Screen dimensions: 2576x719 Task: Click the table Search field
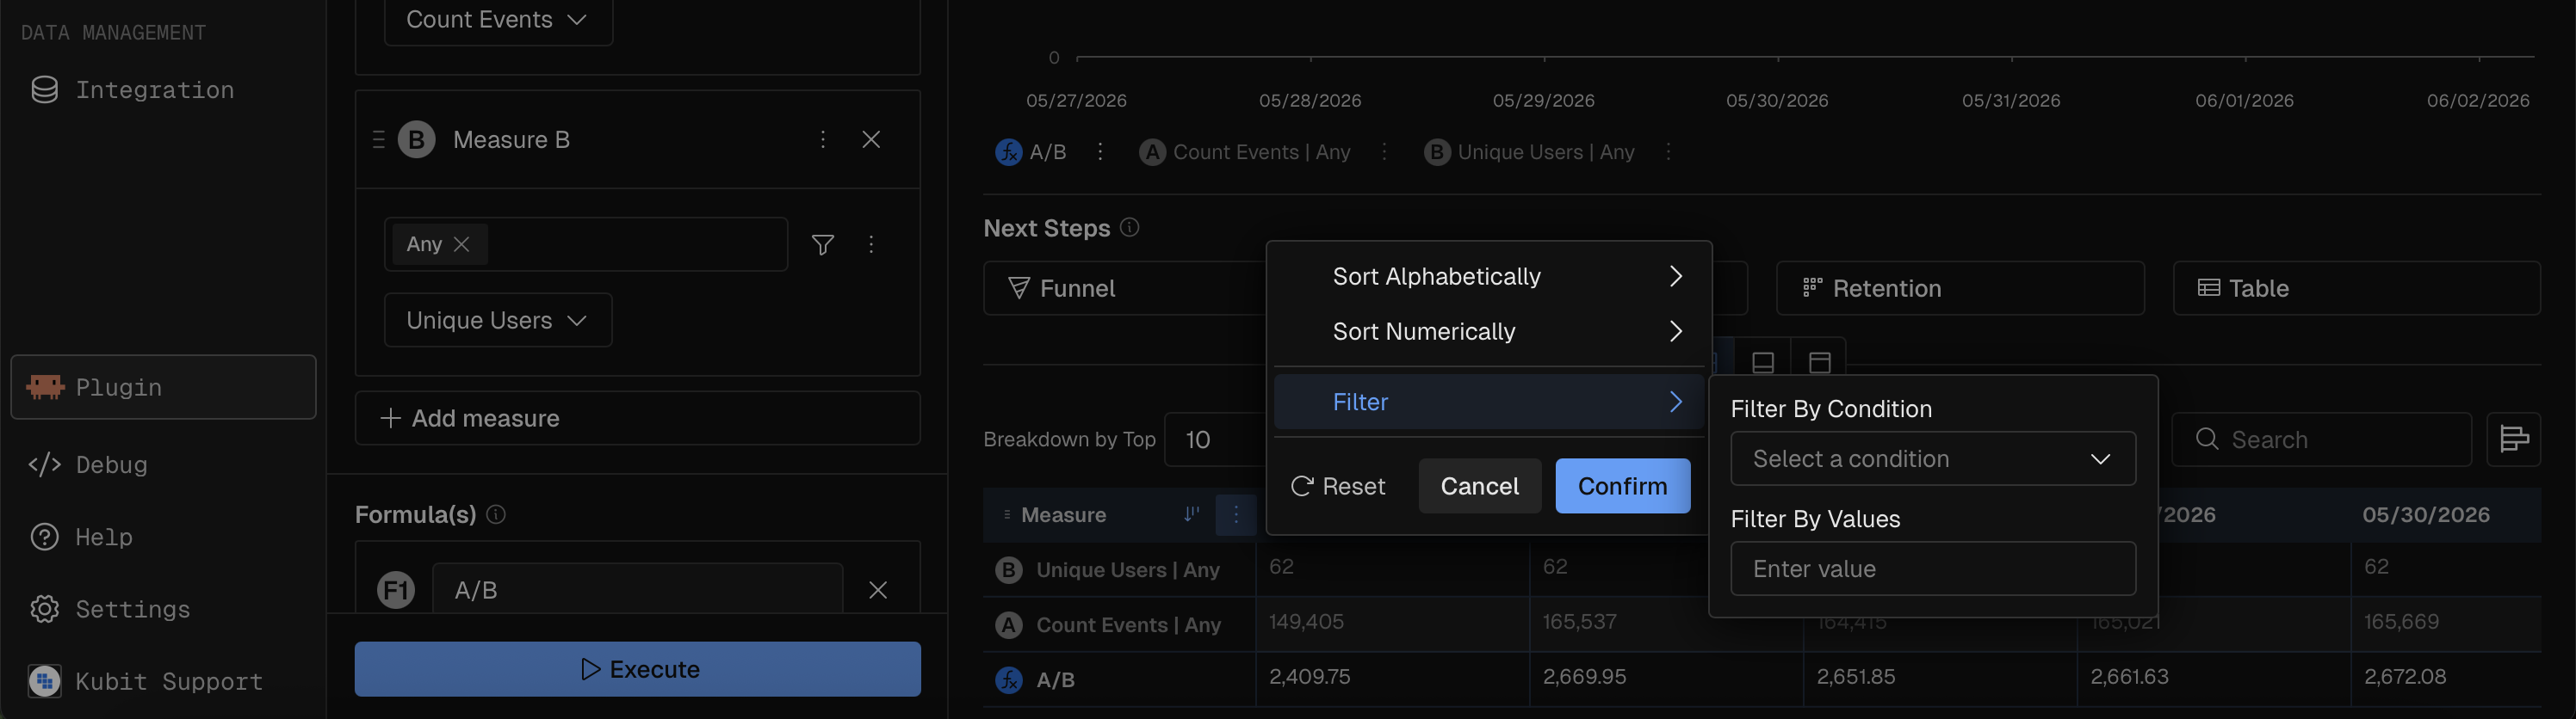pos(2321,439)
